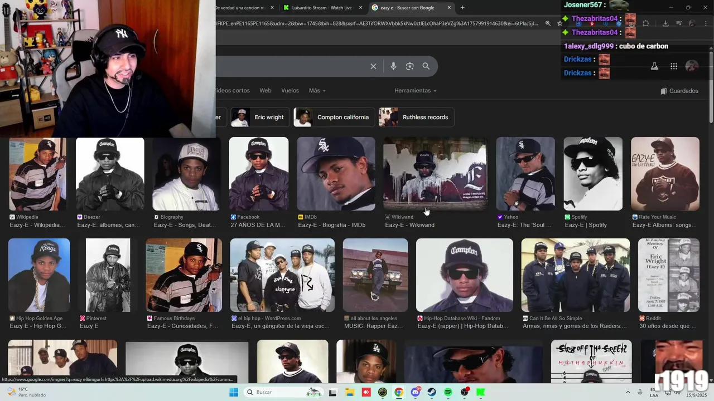Image resolution: width=714 pixels, height=401 pixels.
Task: Open Guardados saved items
Action: tap(679, 91)
